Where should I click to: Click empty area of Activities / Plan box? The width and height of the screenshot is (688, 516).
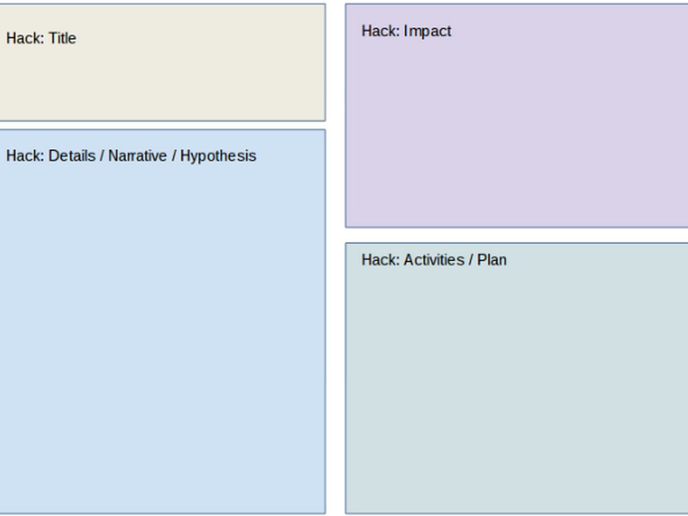point(518,386)
